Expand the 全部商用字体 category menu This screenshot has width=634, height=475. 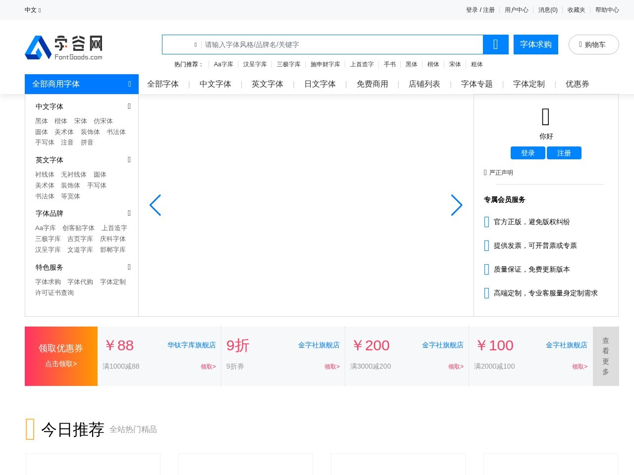click(82, 84)
